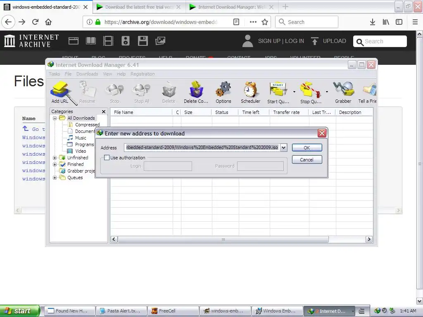Open the Internet Archive images icon
Viewport: 423px width, 317px height.
pos(160,41)
